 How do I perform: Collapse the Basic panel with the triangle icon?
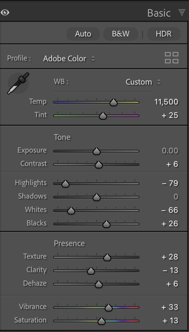click(182, 12)
